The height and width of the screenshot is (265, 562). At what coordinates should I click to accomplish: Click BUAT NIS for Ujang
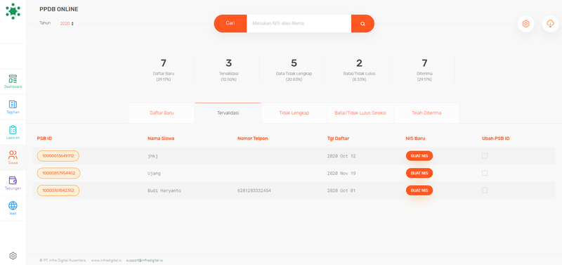419,173
